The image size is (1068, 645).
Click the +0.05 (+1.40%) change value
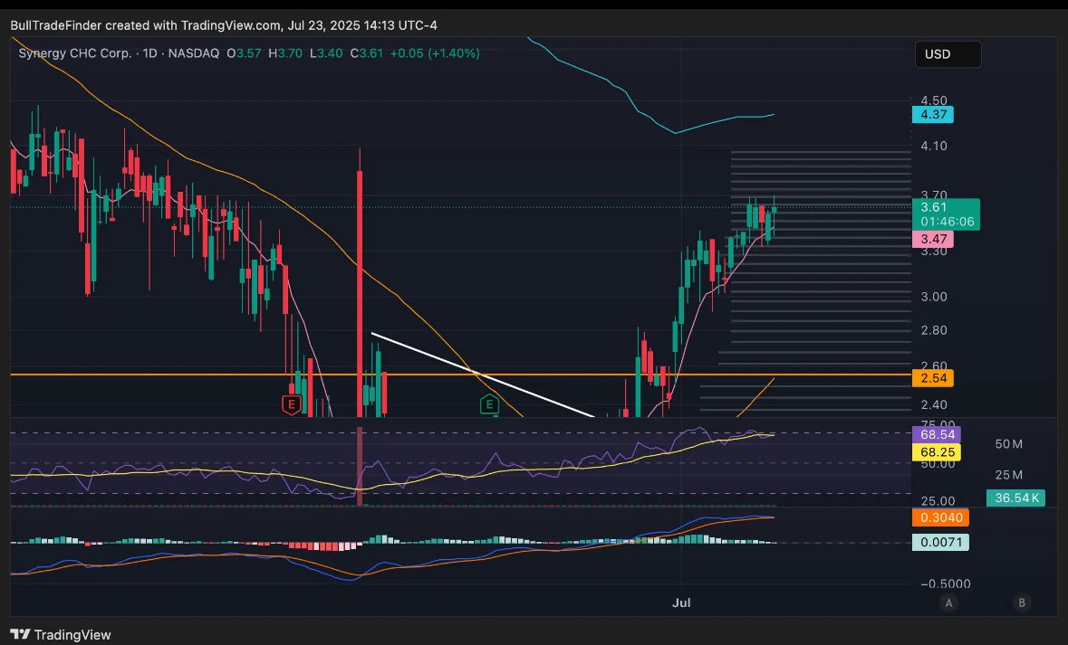[435, 53]
